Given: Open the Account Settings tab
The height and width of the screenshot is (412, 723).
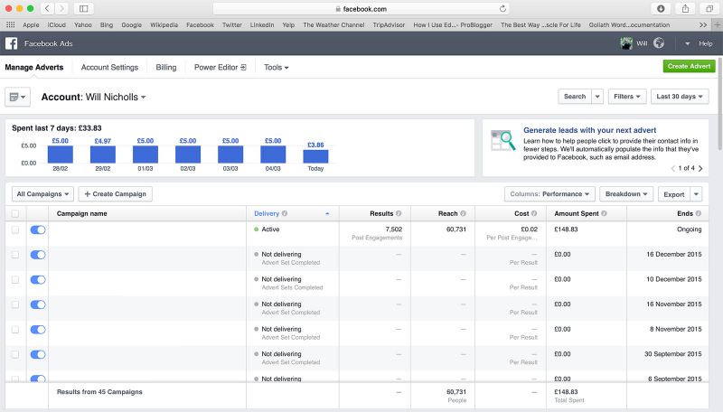Looking at the screenshot, I should click(109, 67).
